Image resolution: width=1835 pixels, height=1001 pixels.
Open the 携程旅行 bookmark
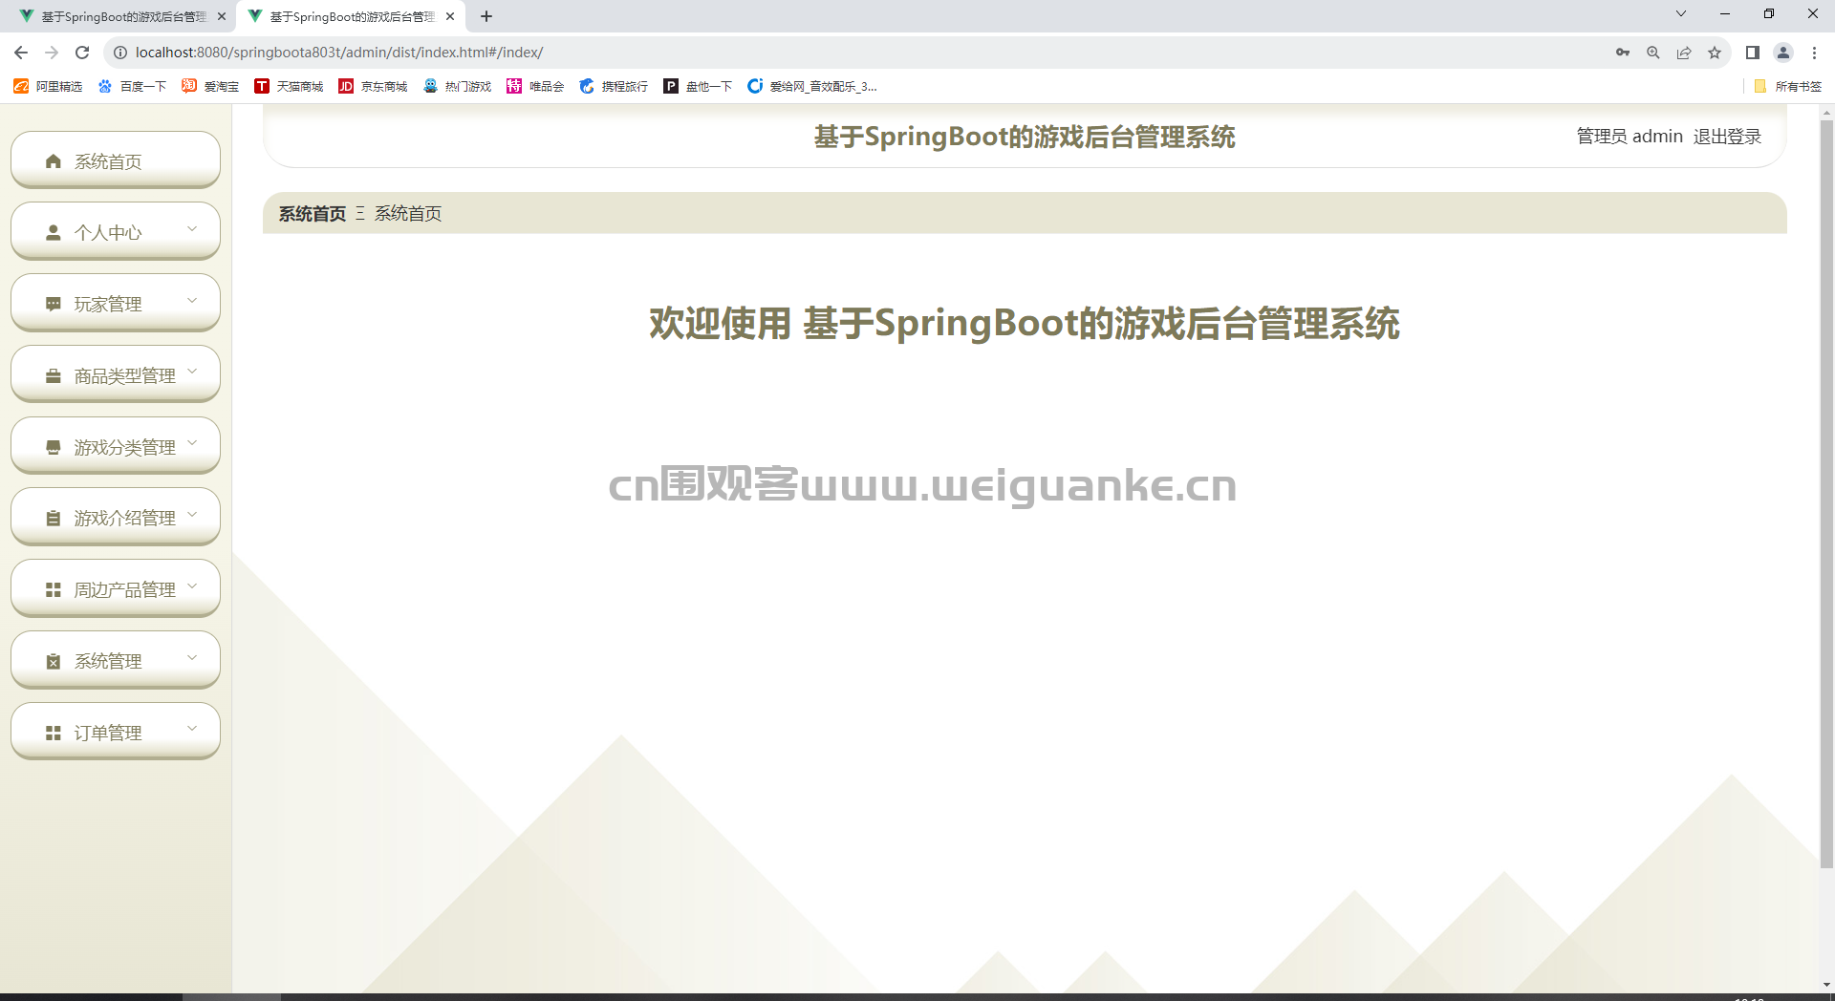point(614,86)
